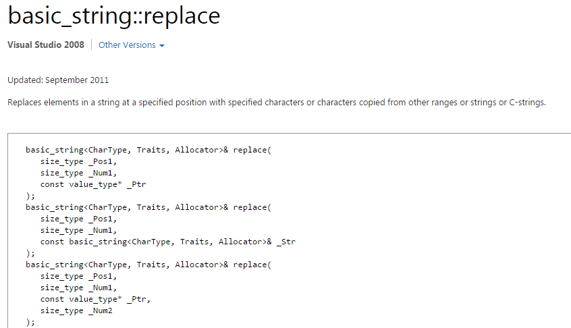This screenshot has width=571, height=328.
Task: Select the Visual Studio 2008 version label
Action: click(x=46, y=45)
